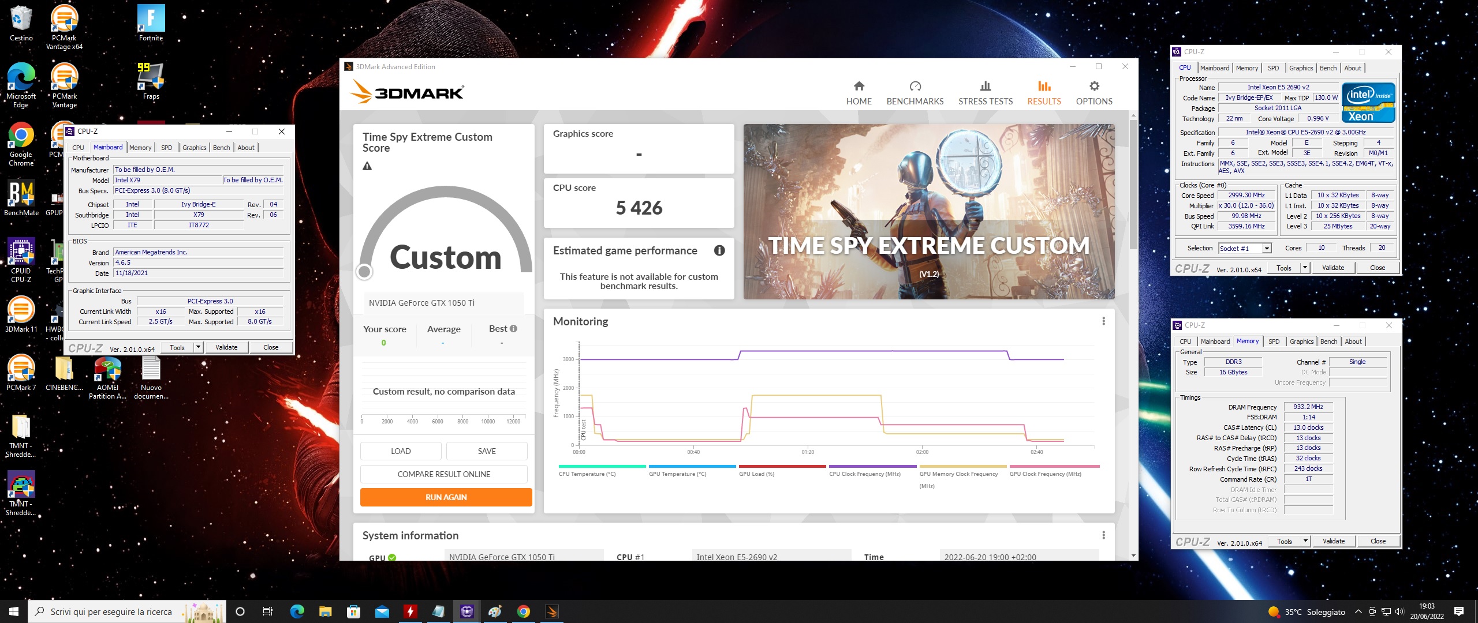Image resolution: width=1478 pixels, height=623 pixels.
Task: Toggle the GPU Load graph legend
Action: pos(782,471)
